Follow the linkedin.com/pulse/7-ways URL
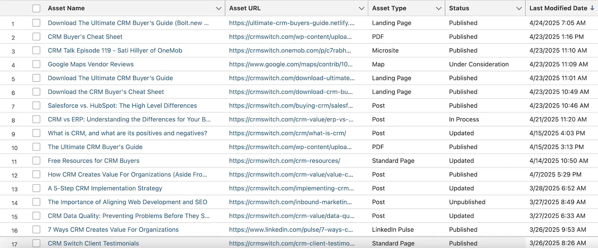 point(291,230)
